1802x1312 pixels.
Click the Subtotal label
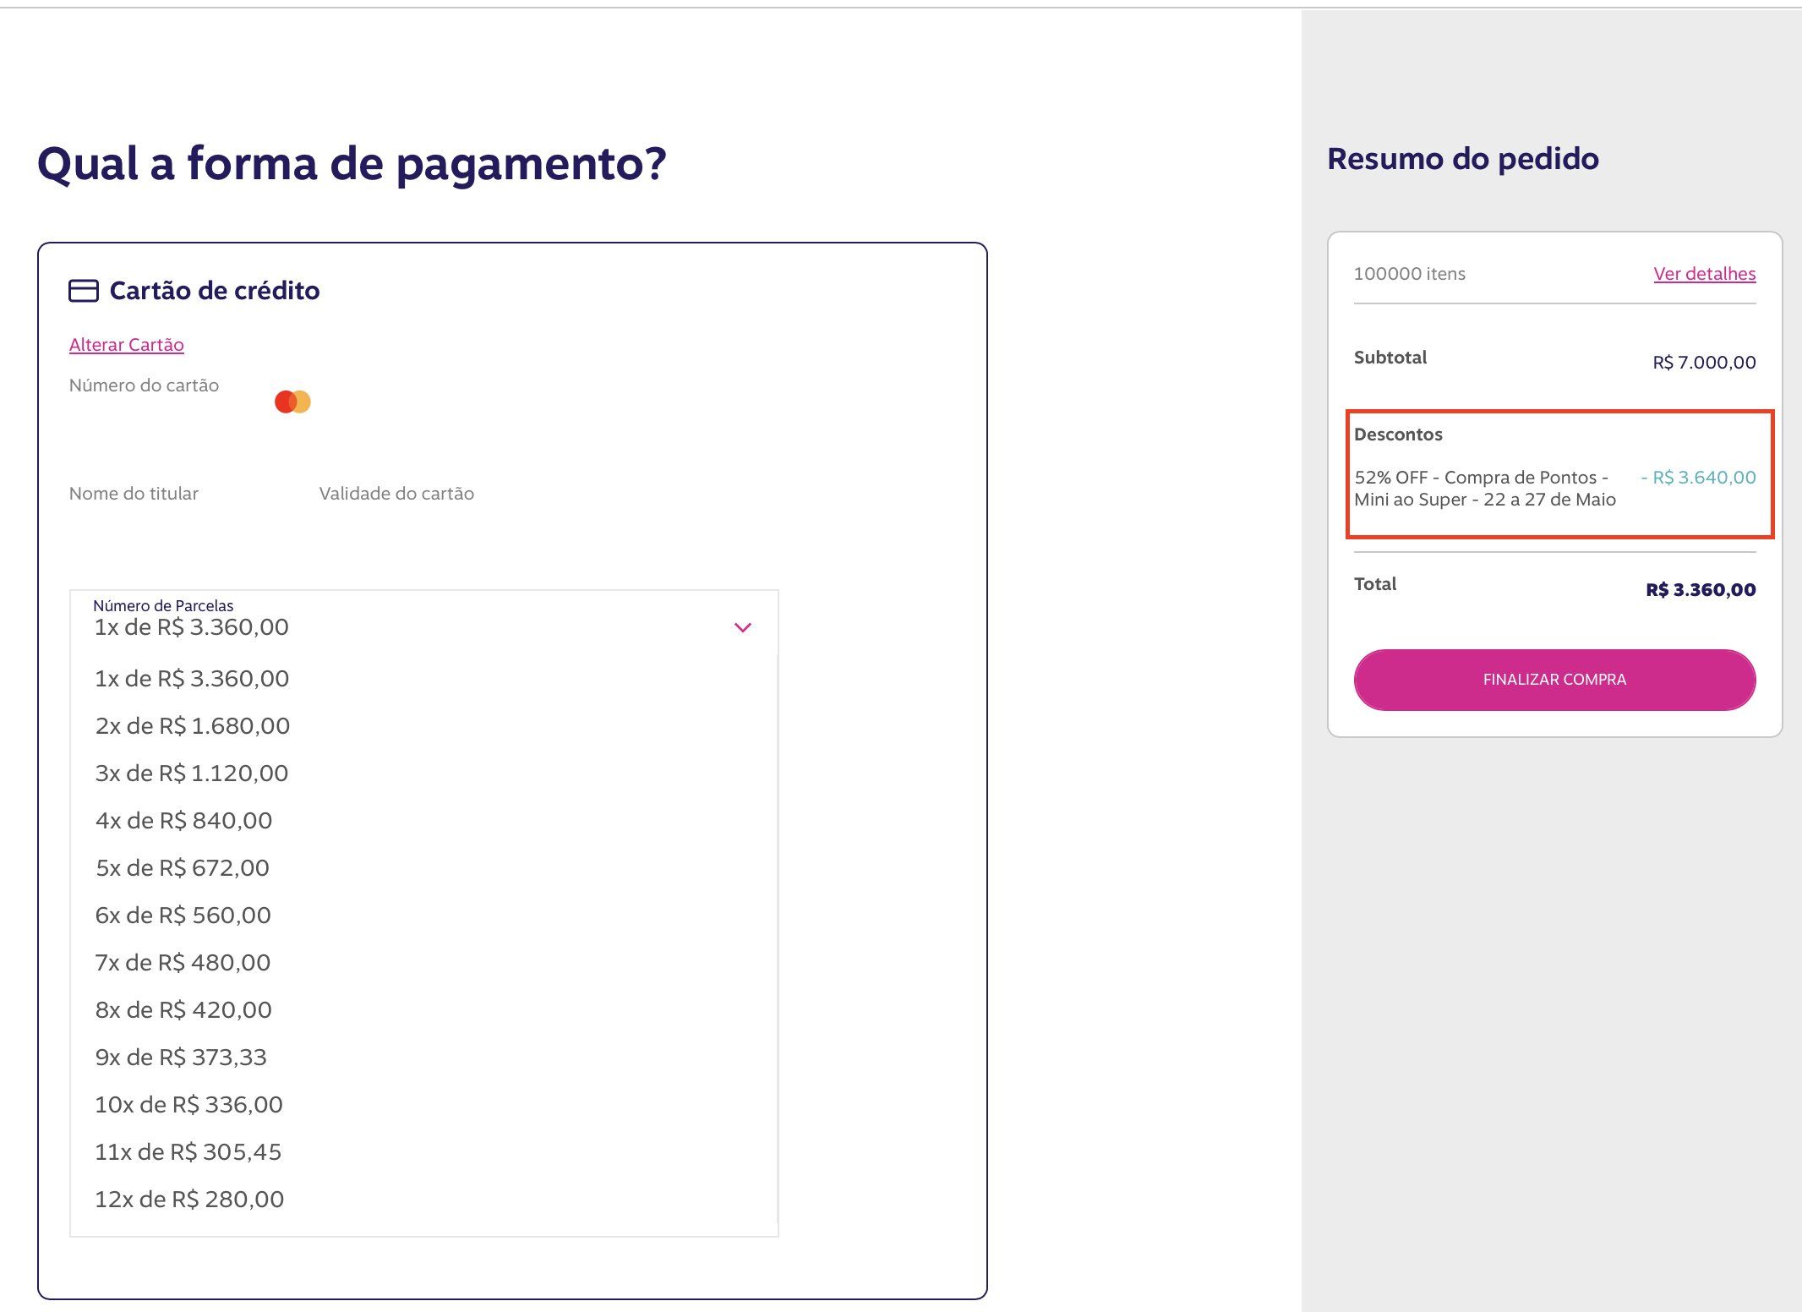1390,358
